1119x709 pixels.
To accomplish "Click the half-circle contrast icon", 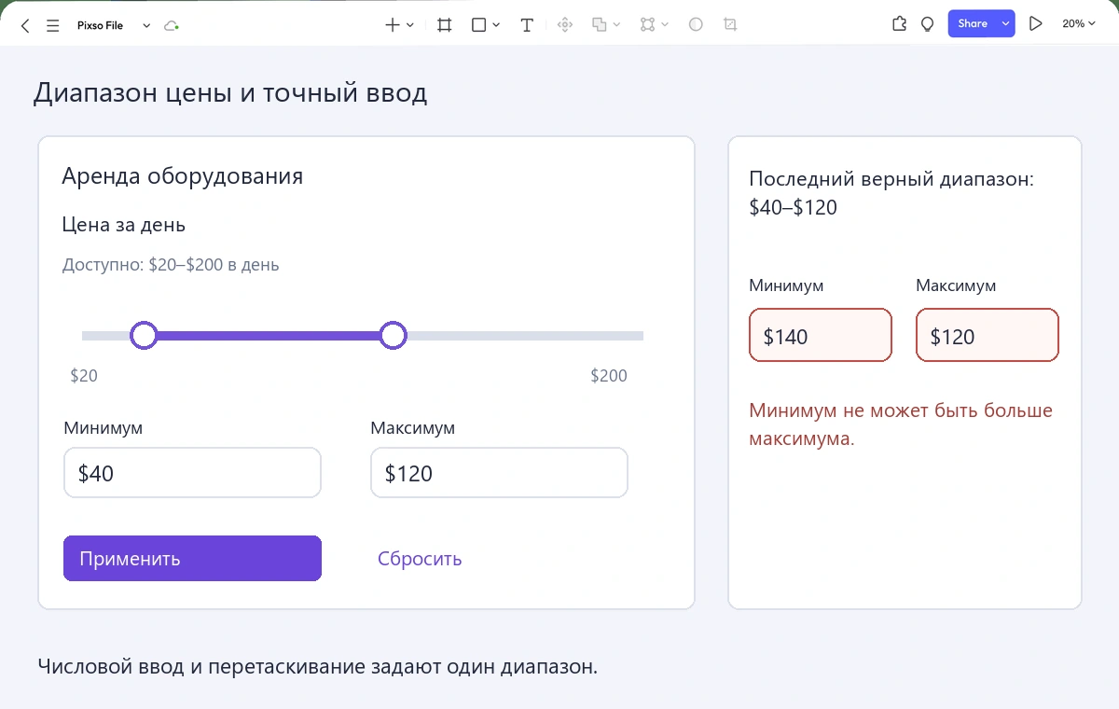I will click(x=696, y=25).
